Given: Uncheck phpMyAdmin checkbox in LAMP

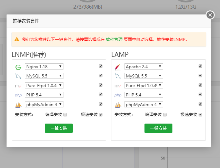Looking at the screenshot, I should point(200,104).
